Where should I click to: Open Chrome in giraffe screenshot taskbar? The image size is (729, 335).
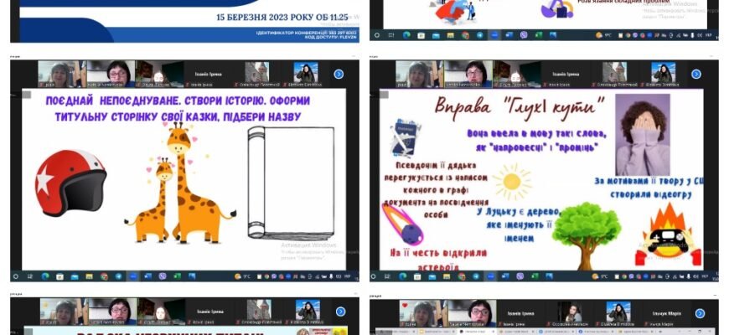pyautogui.click(x=104, y=276)
